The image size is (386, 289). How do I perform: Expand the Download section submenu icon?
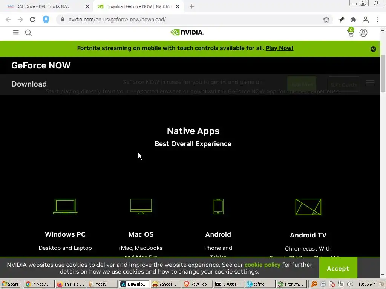point(370,83)
